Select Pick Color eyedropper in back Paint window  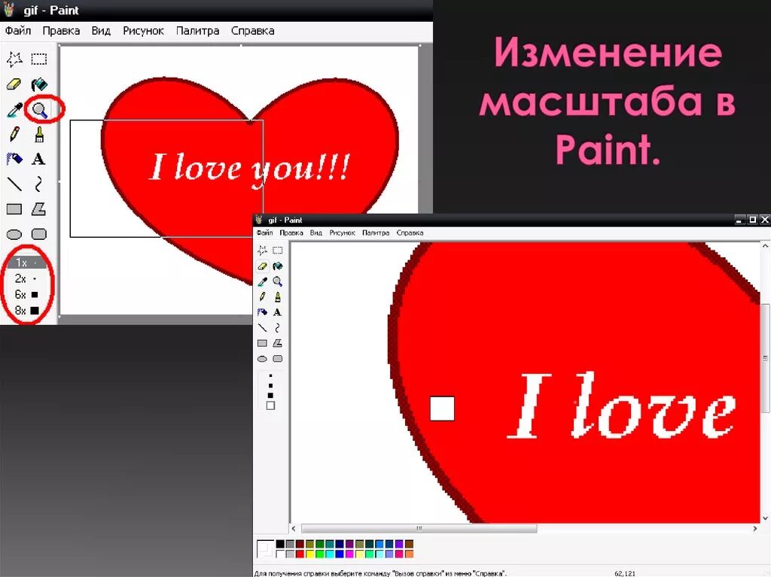(x=14, y=110)
